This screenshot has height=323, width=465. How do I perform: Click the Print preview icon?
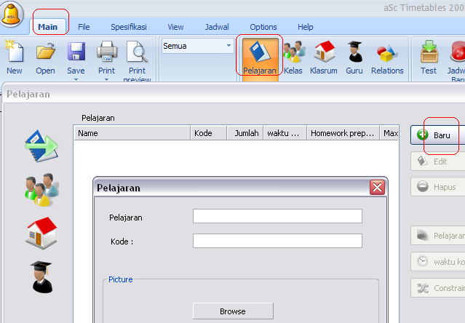[x=137, y=57]
